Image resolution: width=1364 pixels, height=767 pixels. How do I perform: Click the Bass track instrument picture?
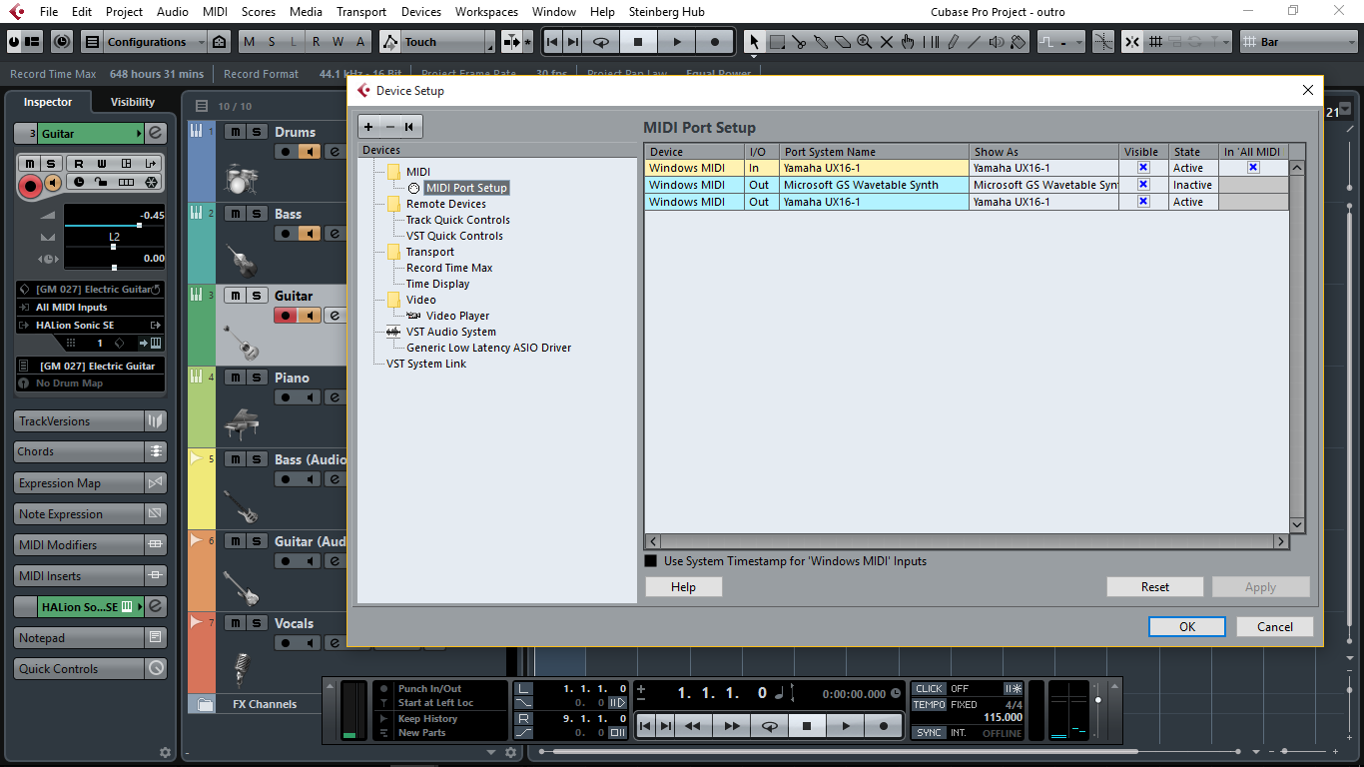(240, 261)
